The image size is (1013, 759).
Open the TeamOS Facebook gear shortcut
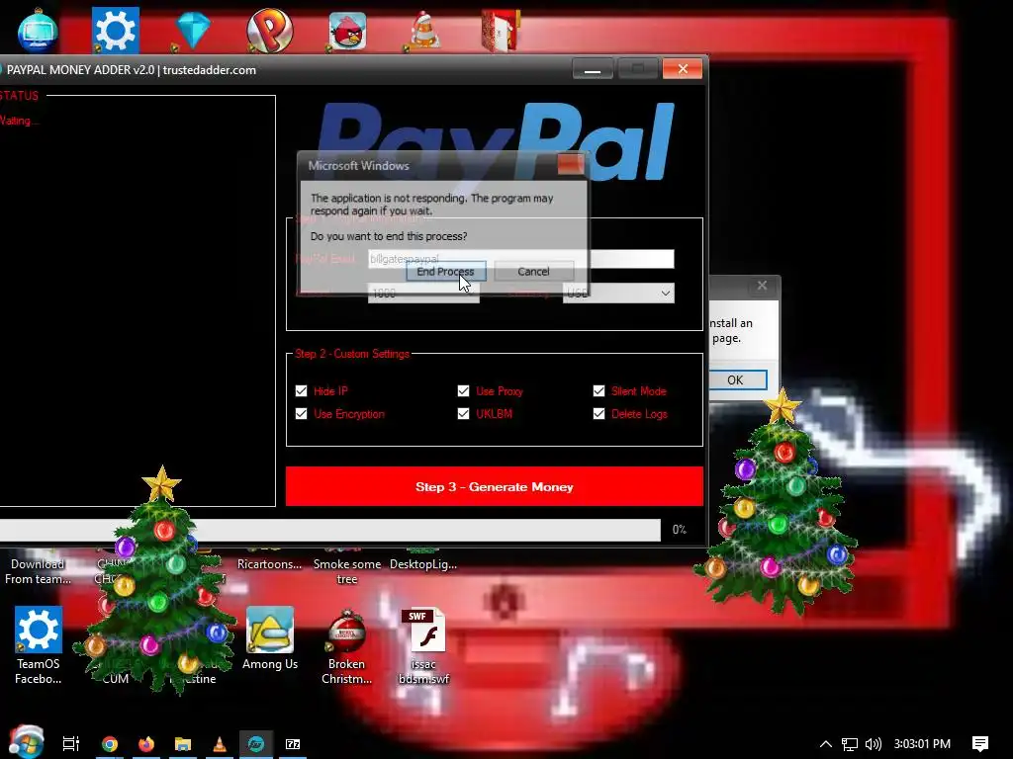coord(39,644)
